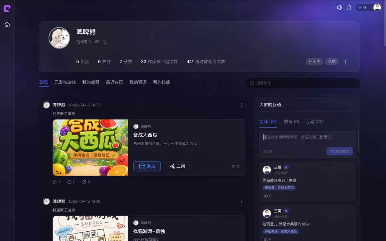Click the search magnifier icon
Image resolution: width=386 pixels, height=241 pixels.
click(x=252, y=83)
